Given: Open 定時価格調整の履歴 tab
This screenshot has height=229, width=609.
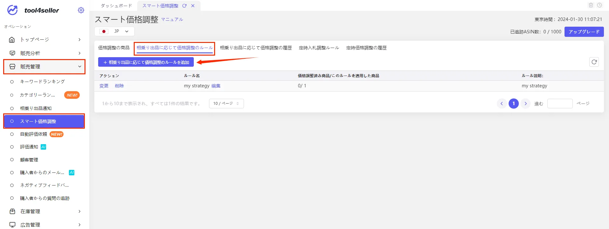Looking at the screenshot, I should click(366, 48).
